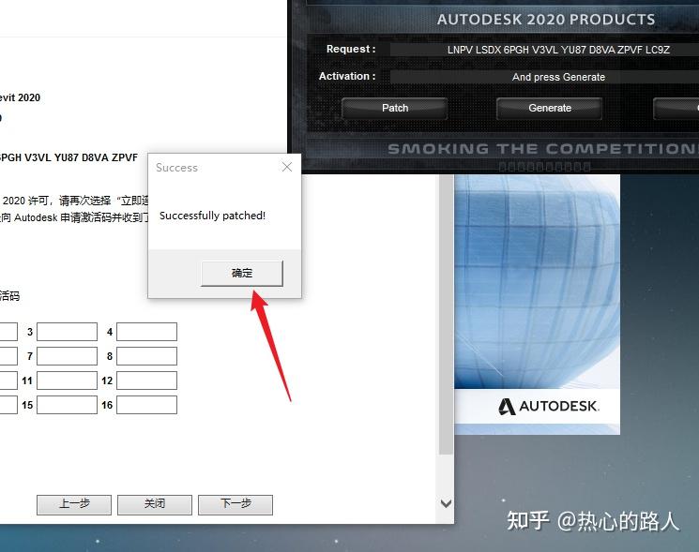Screen dimensions: 699x552
Task: Click activation code box 16
Action: (x=146, y=405)
